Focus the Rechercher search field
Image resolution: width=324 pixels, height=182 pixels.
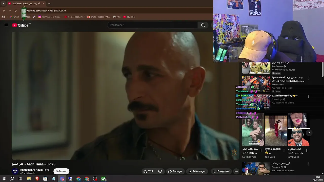coord(153,25)
